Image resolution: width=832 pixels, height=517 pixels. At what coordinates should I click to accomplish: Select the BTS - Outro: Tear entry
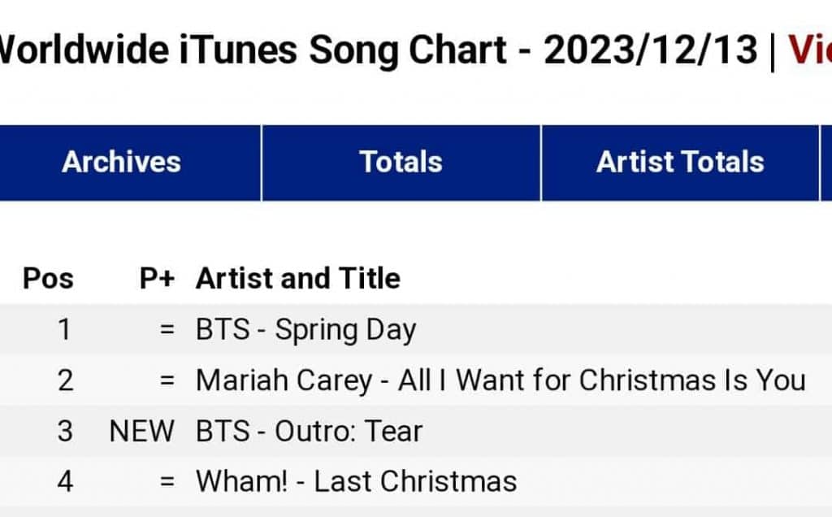(x=309, y=431)
